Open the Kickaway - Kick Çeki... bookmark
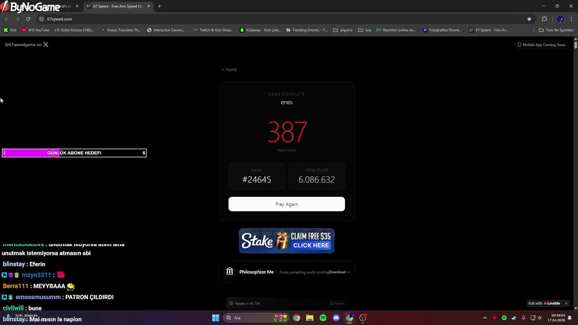The width and height of the screenshot is (578, 325). point(260,30)
